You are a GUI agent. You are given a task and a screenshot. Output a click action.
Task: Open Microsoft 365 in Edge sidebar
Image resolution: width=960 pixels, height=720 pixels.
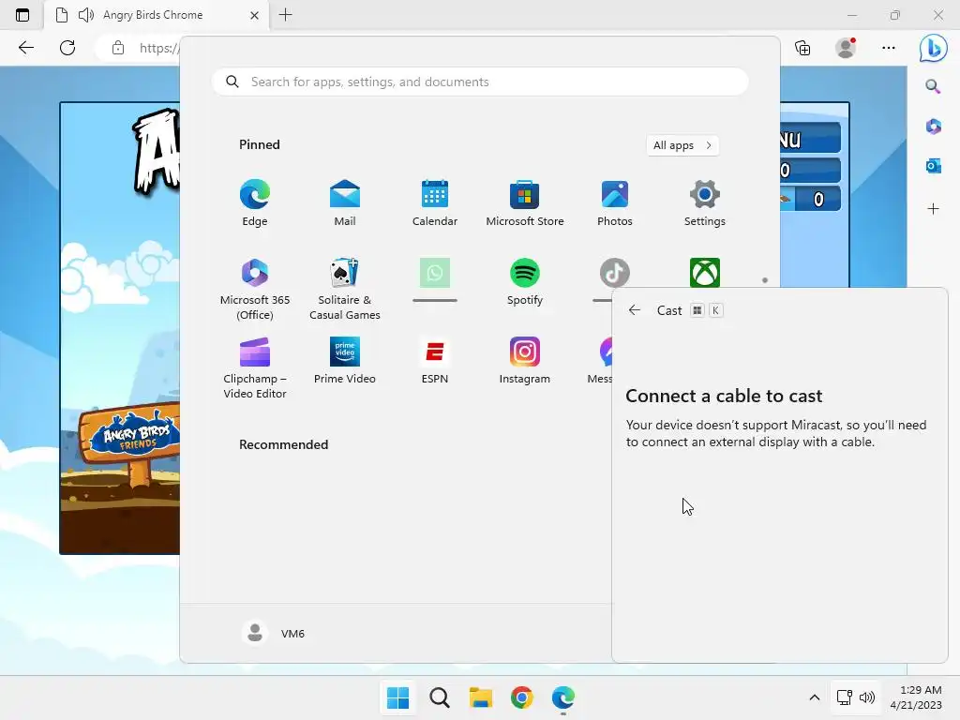(x=933, y=127)
